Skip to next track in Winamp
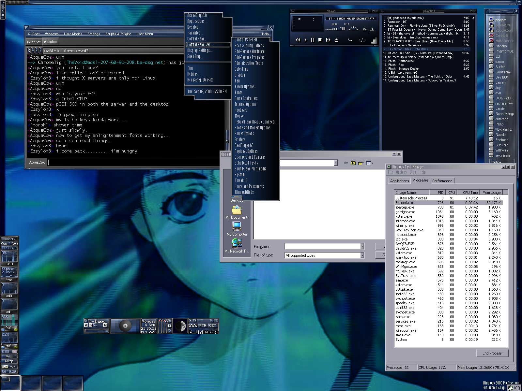Screen dimensions: 522x391 [328, 40]
